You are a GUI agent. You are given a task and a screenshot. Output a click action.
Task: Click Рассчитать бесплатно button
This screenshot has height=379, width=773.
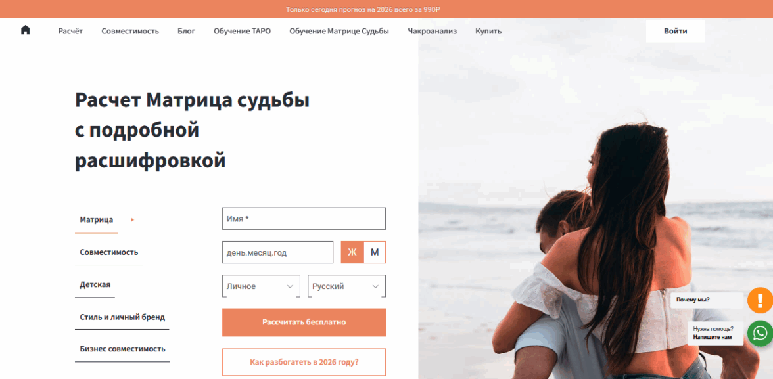304,323
